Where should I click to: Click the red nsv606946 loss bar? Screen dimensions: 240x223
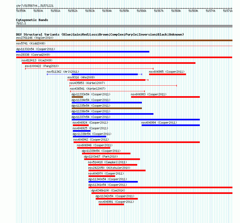pyautogui.click(x=94, y=148)
